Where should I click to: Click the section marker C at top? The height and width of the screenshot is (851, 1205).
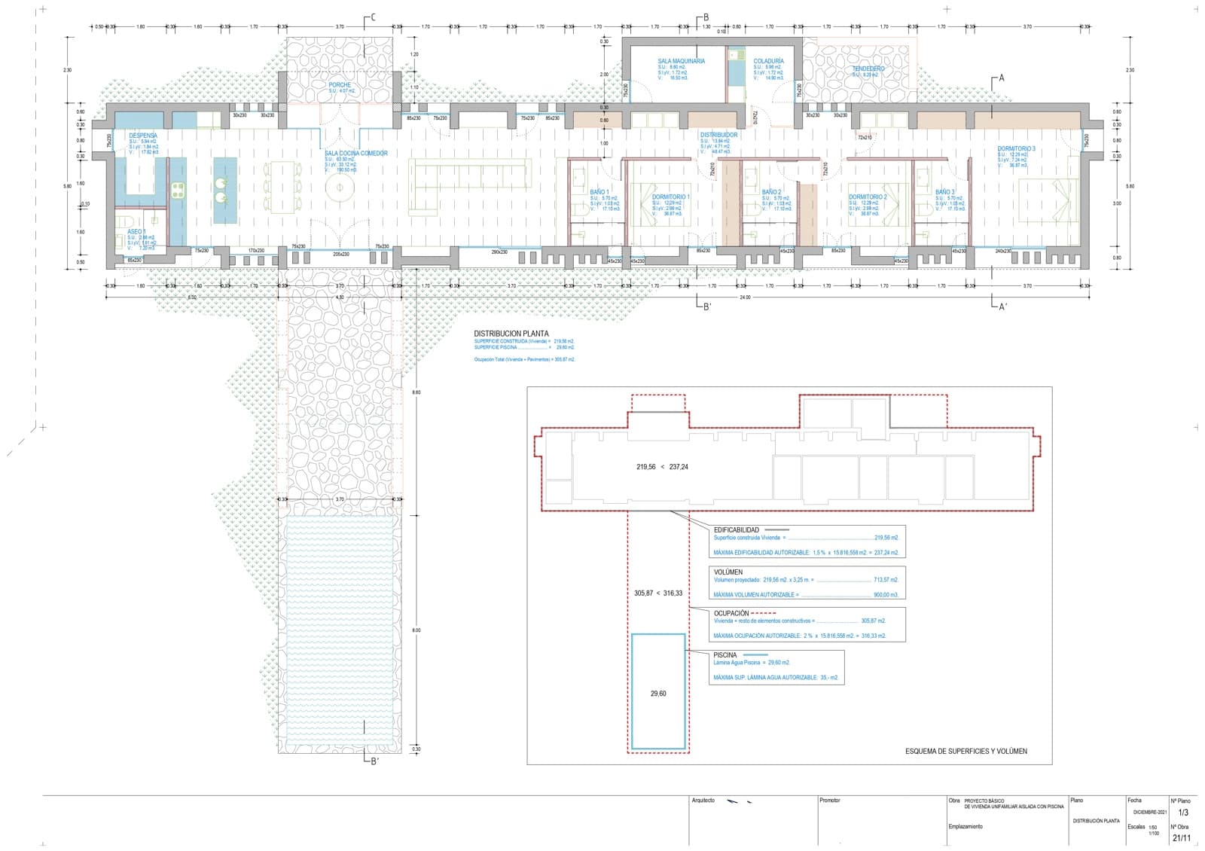[372, 18]
